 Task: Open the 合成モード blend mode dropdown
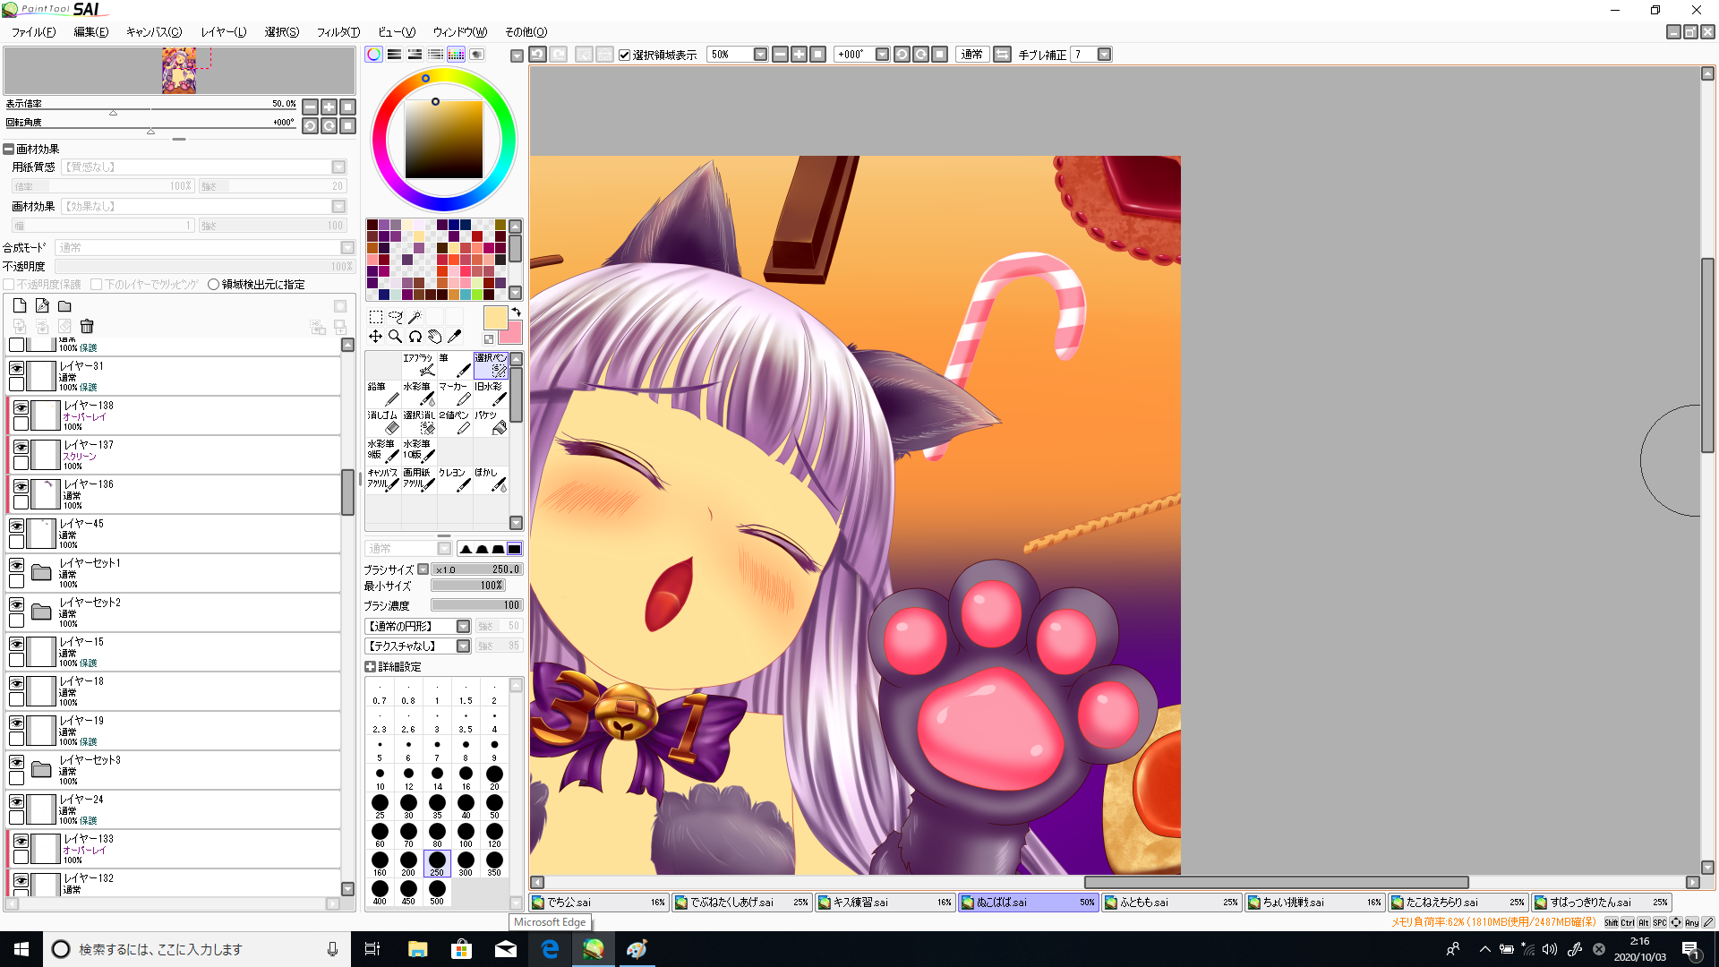[x=347, y=248]
